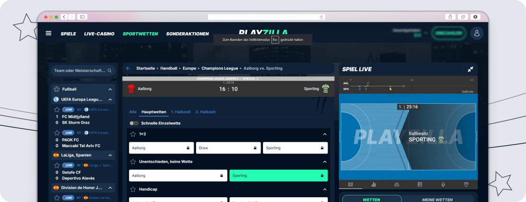Open the Spiele menu
Image resolution: width=526 pixels, height=202 pixels.
[68, 34]
